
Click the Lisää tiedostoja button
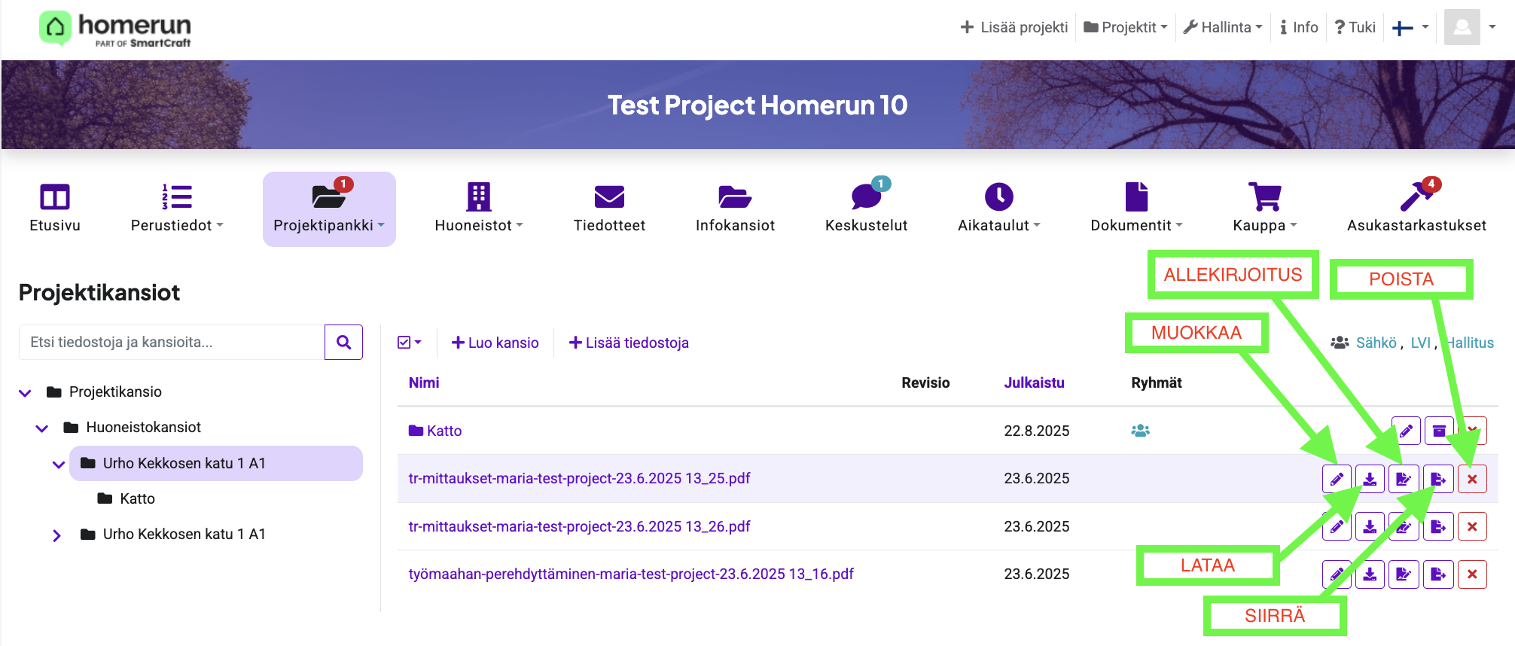click(629, 343)
